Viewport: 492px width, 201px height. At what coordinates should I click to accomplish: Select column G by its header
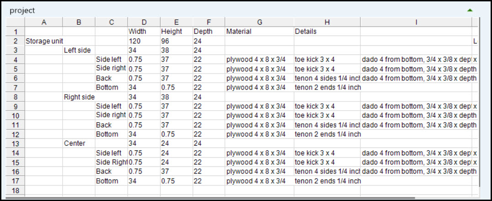coord(259,22)
